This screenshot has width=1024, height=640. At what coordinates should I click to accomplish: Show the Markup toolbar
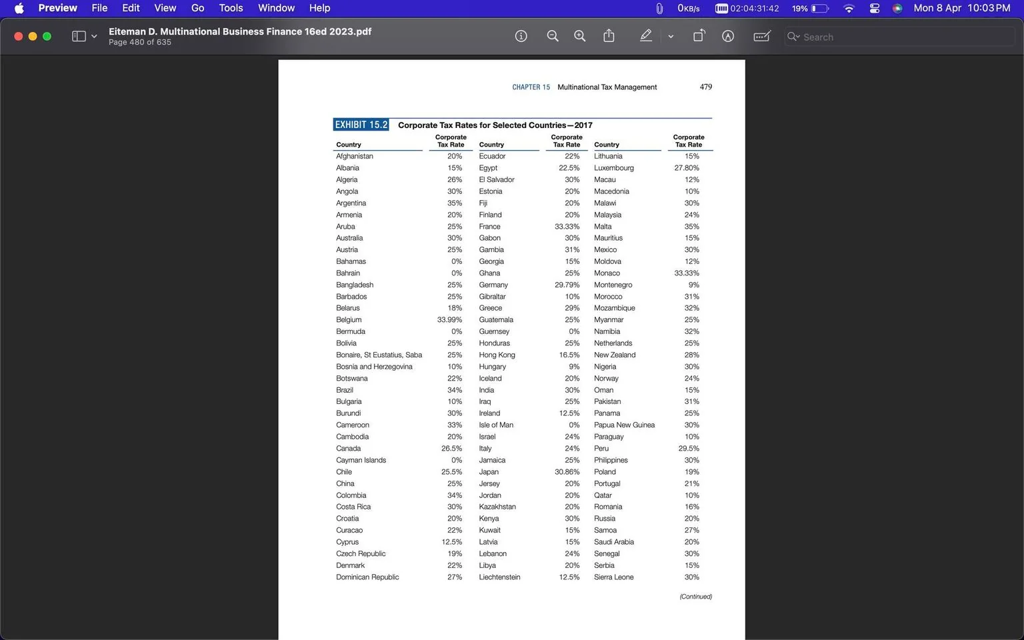click(728, 37)
